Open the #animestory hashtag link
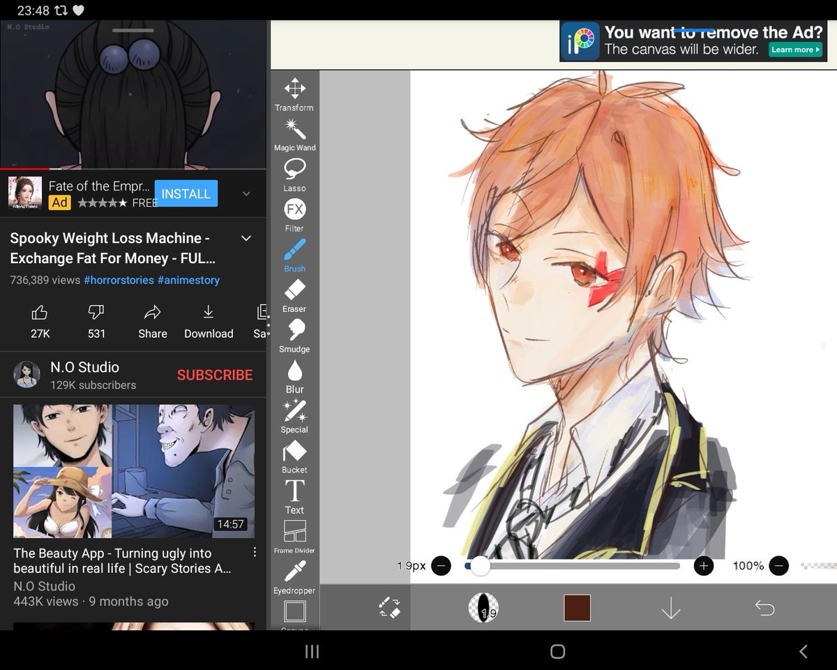 [188, 280]
